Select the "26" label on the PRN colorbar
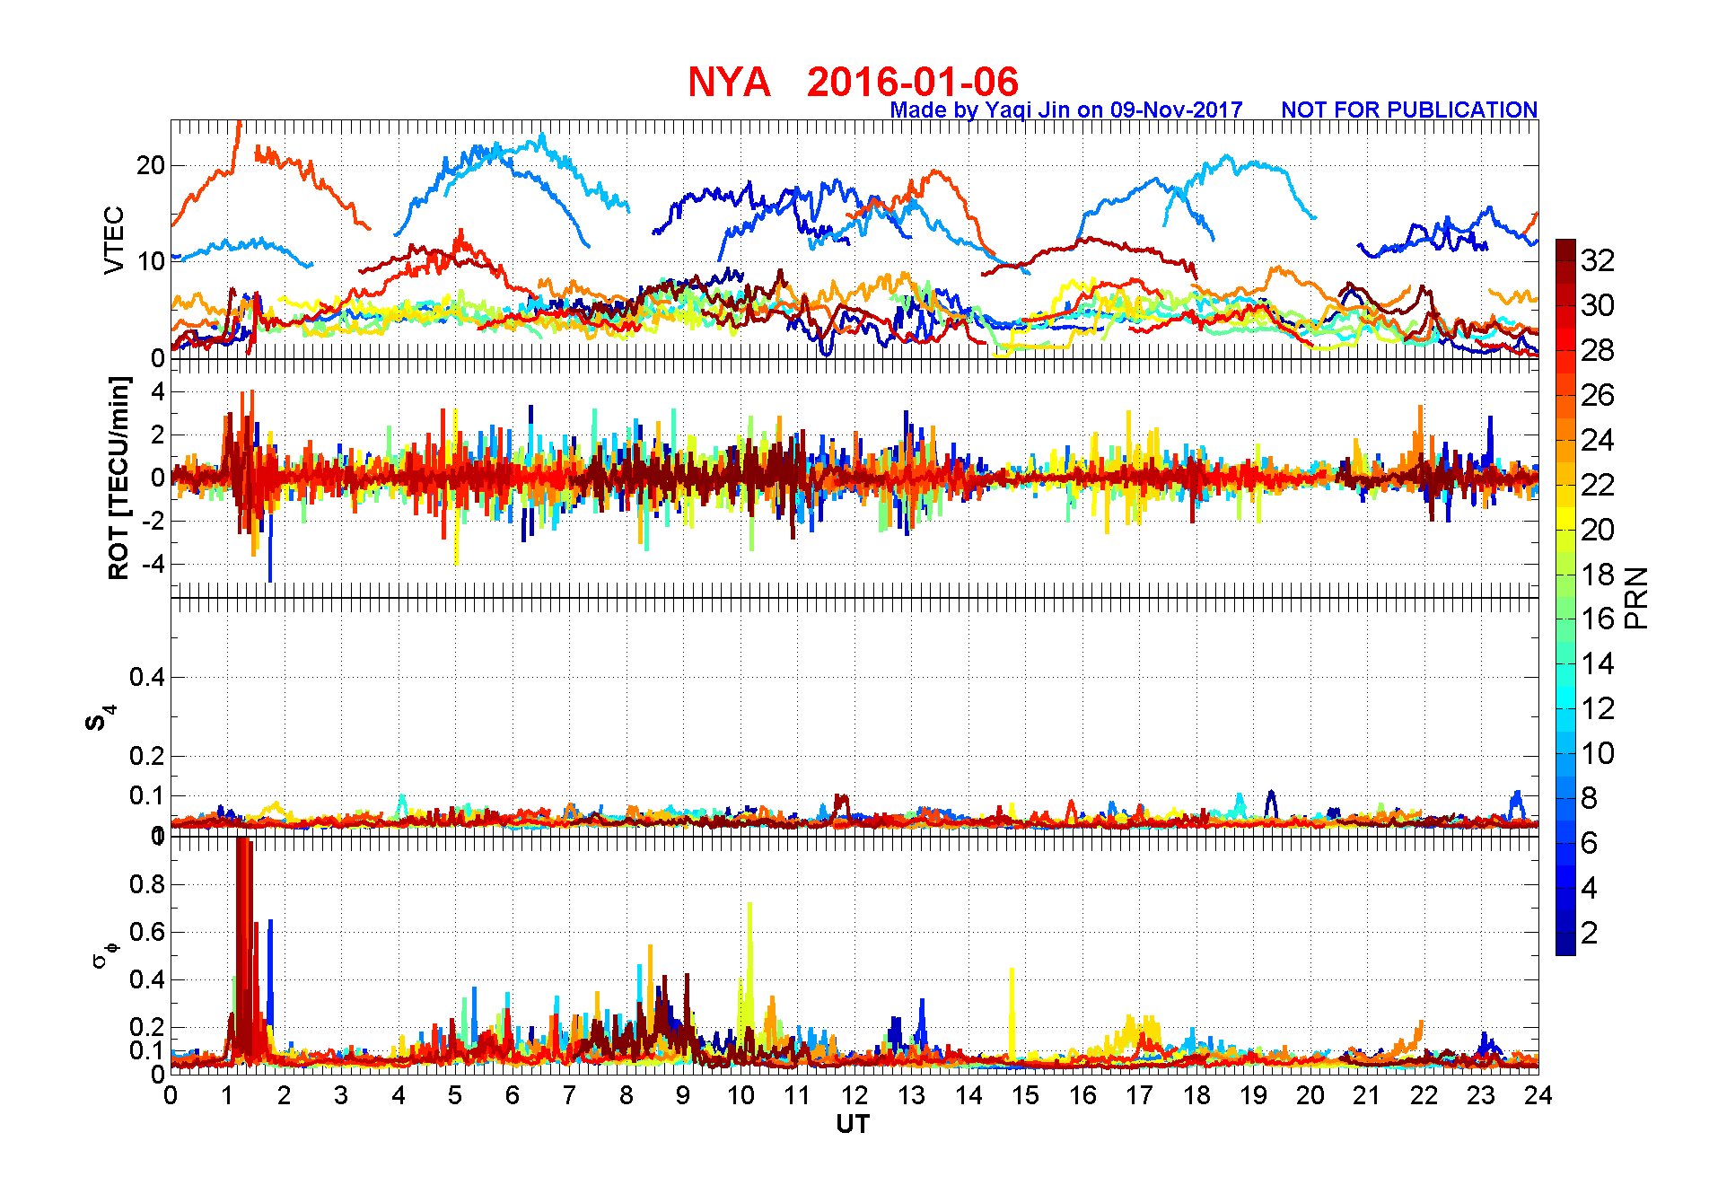The height and width of the screenshot is (1194, 1709). pyautogui.click(x=1598, y=395)
